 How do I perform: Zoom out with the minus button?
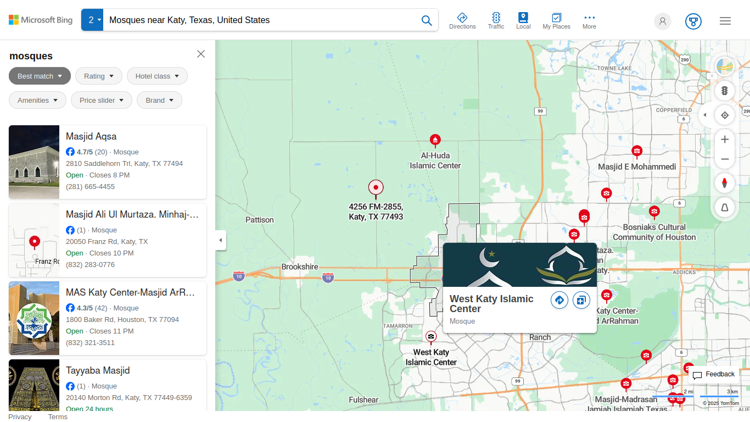(725, 159)
